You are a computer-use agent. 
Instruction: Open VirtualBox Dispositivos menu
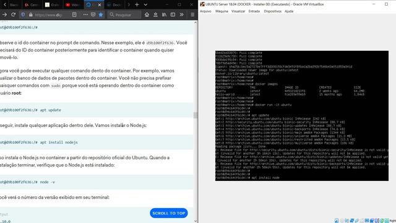click(x=272, y=11)
